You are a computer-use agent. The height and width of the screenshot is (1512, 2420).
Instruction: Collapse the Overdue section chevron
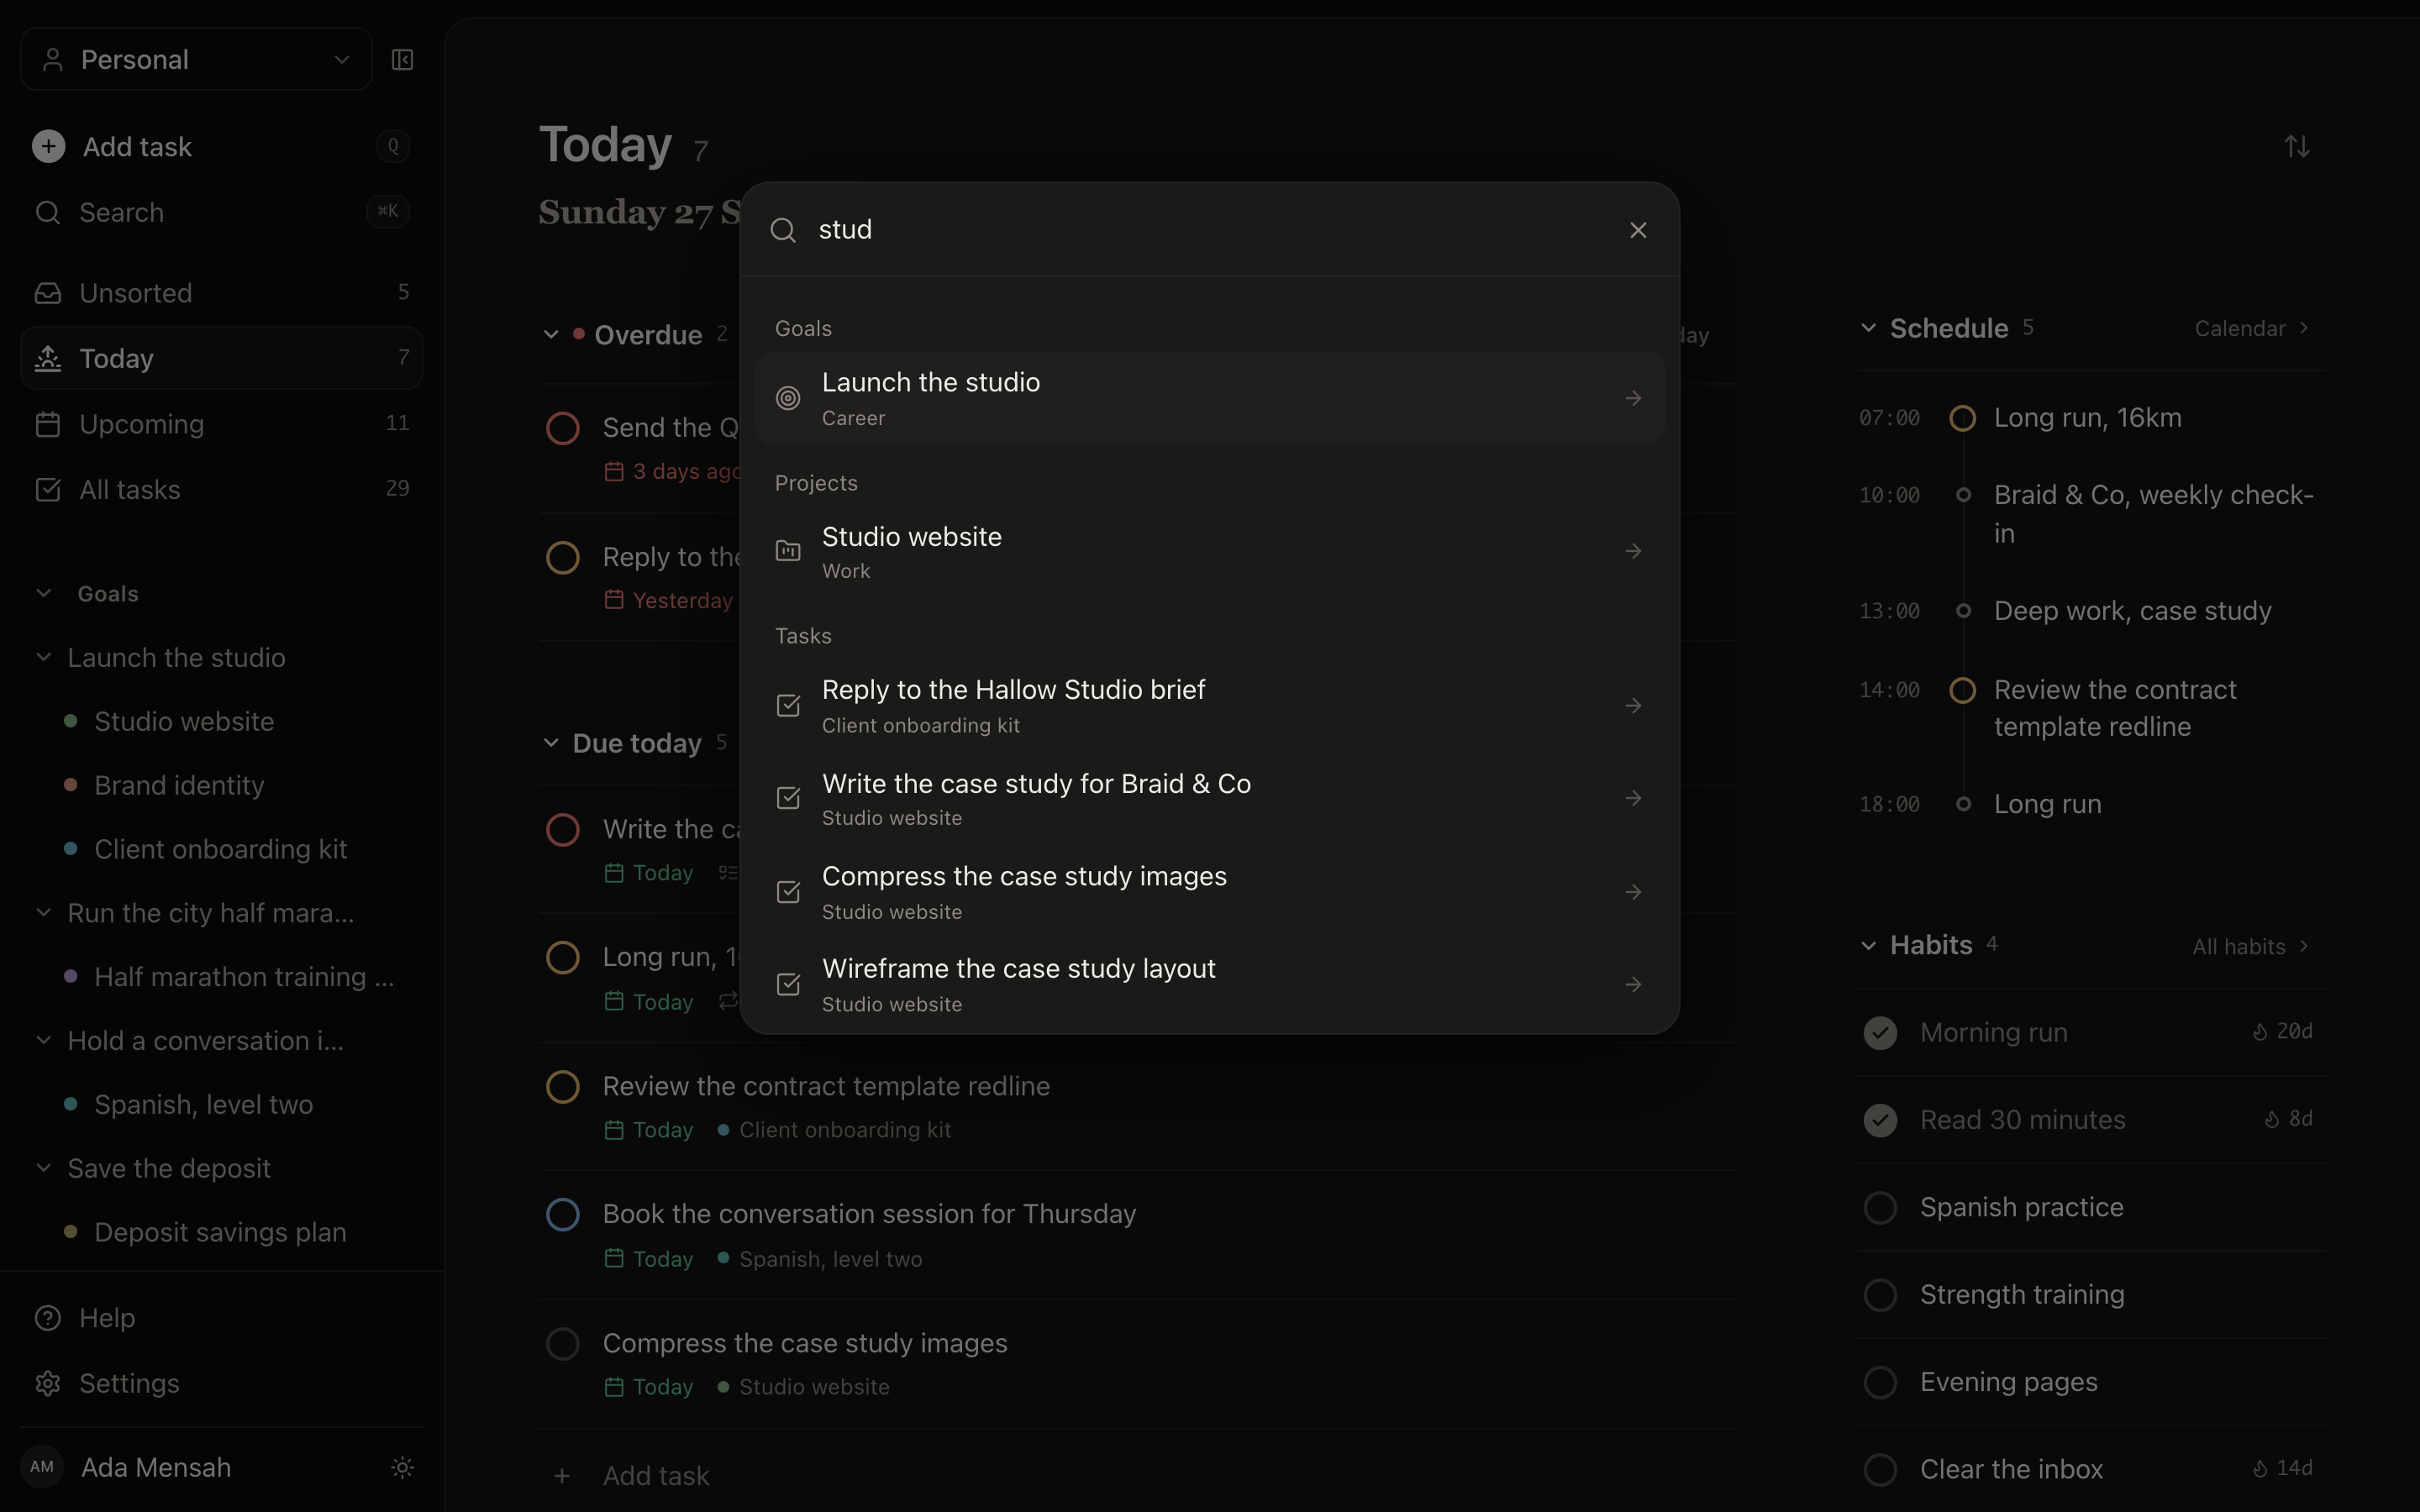click(x=551, y=334)
